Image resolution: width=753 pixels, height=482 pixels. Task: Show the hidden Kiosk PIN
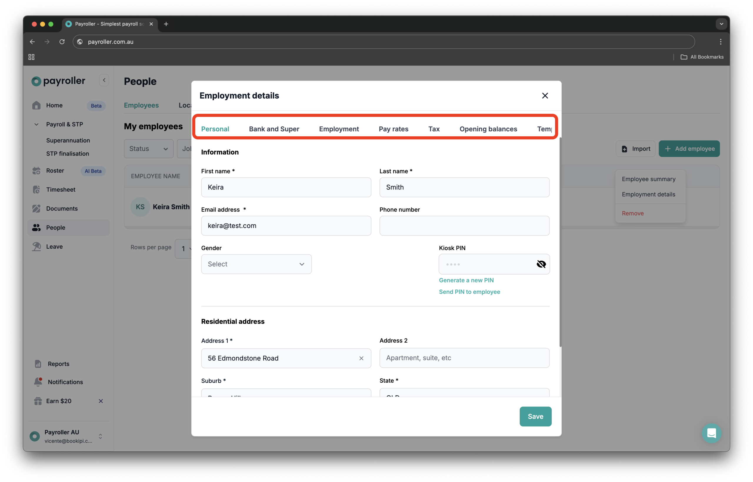pos(541,264)
